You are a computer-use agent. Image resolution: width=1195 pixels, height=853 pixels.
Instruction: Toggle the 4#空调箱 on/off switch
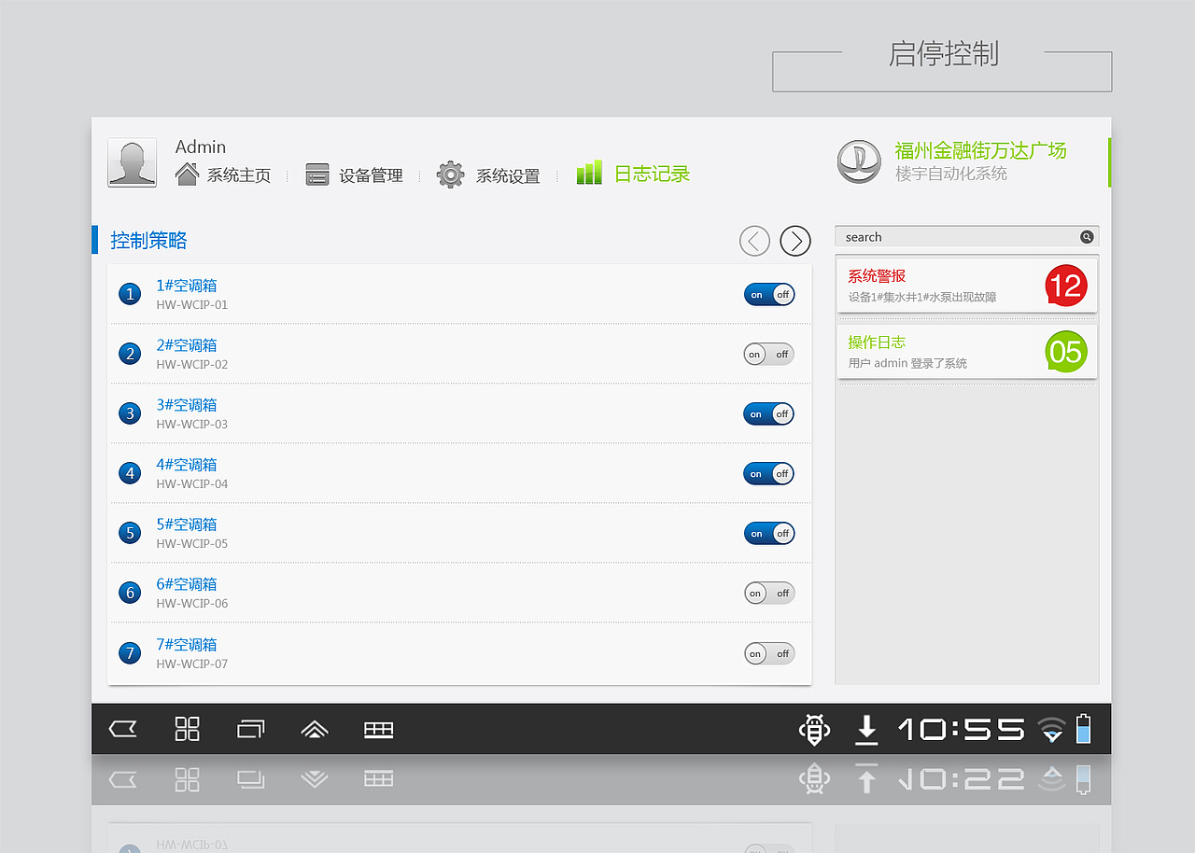pyautogui.click(x=769, y=473)
